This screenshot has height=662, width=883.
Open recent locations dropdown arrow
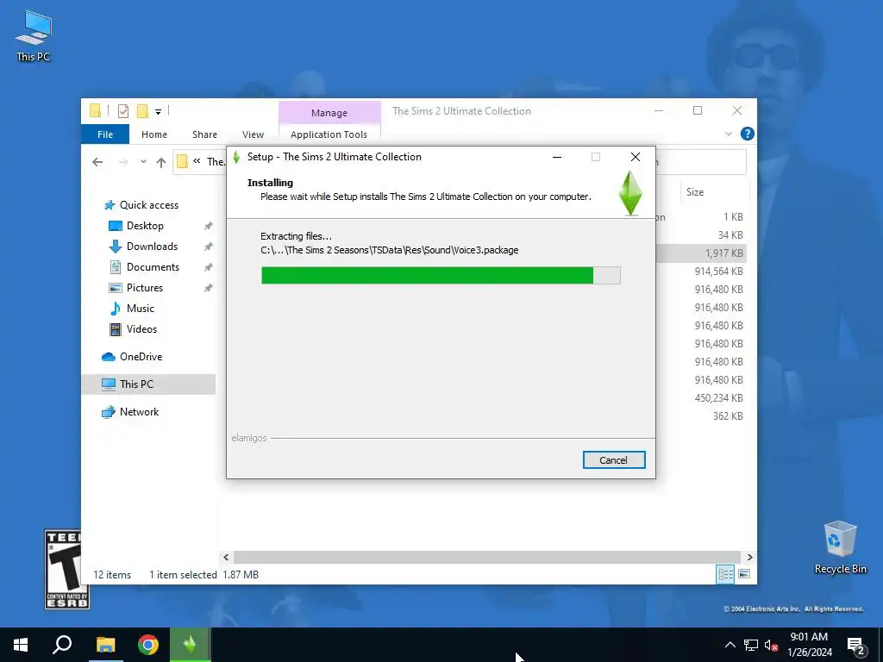point(144,162)
